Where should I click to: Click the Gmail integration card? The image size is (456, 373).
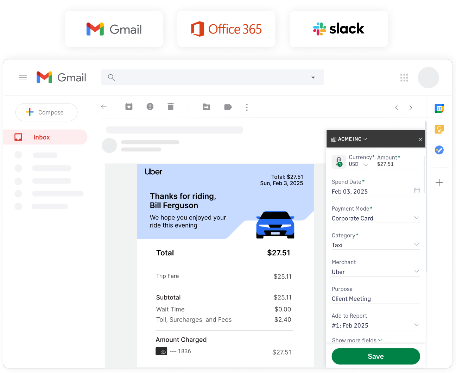tap(114, 29)
